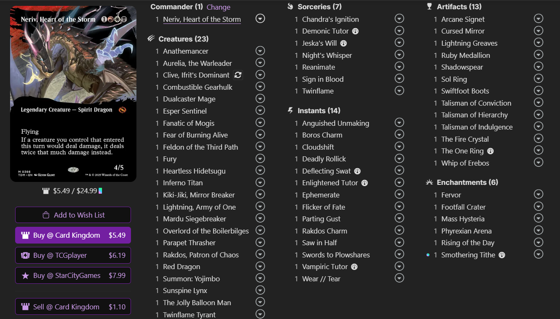Add the card to Wish List

click(x=73, y=215)
